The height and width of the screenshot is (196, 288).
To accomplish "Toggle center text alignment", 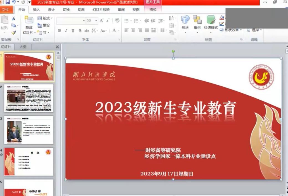I will [x=133, y=30].
